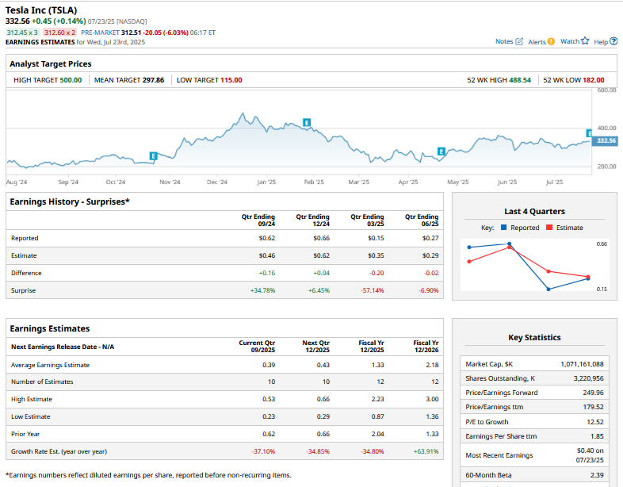
Task: Click Average Earnings Estimate 0.39 value
Action: click(x=269, y=365)
